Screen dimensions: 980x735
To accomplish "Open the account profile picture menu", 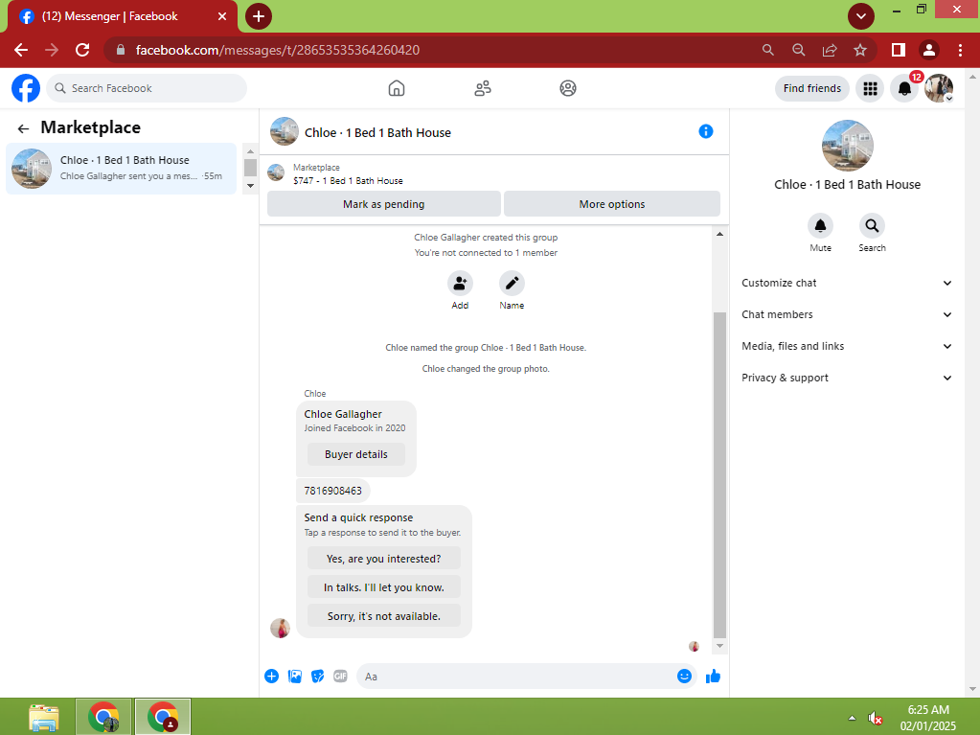I will tap(939, 88).
